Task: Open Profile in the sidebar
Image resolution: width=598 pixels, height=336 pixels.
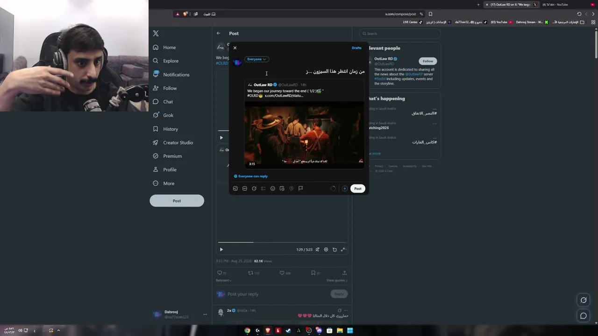Action: pyautogui.click(x=164, y=170)
